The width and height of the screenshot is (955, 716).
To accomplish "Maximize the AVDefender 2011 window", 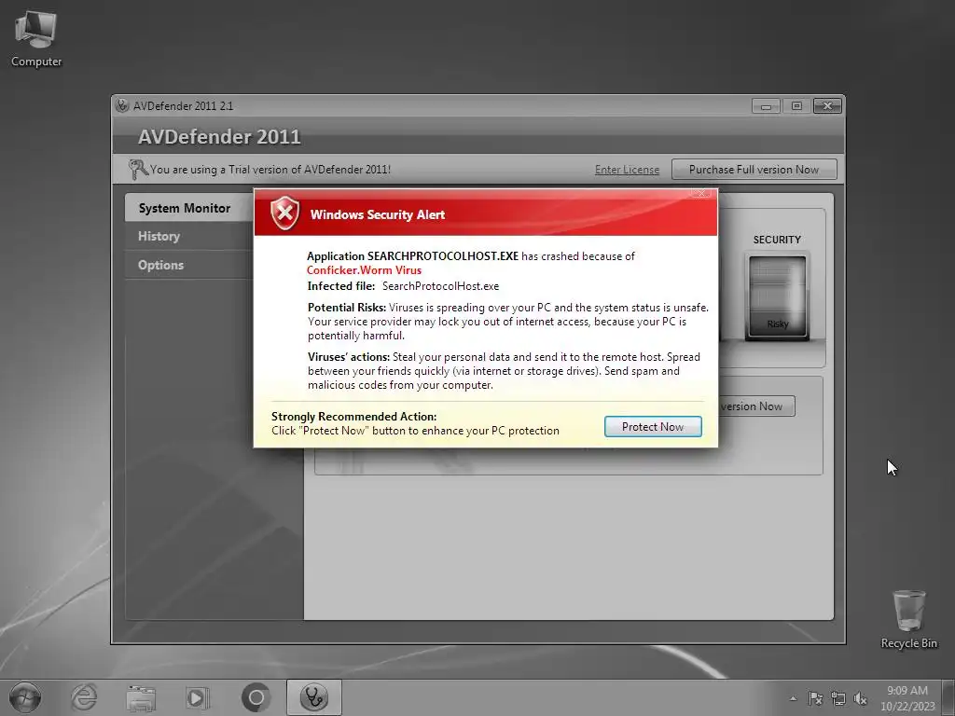I will [796, 106].
